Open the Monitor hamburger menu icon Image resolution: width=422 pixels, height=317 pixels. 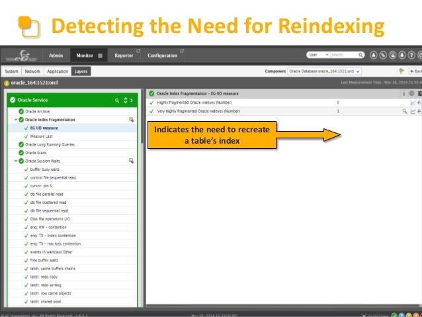(x=100, y=56)
